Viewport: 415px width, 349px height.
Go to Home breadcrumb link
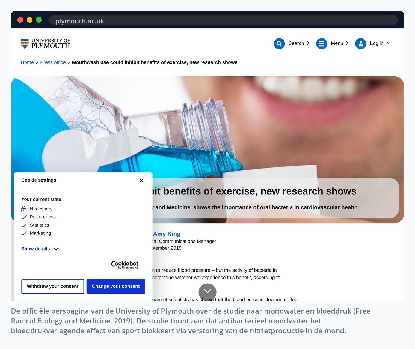click(27, 62)
